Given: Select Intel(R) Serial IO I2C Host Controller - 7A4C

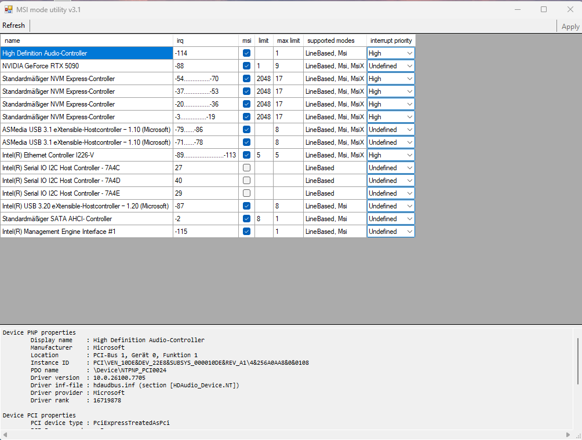Looking at the screenshot, I should point(86,167).
